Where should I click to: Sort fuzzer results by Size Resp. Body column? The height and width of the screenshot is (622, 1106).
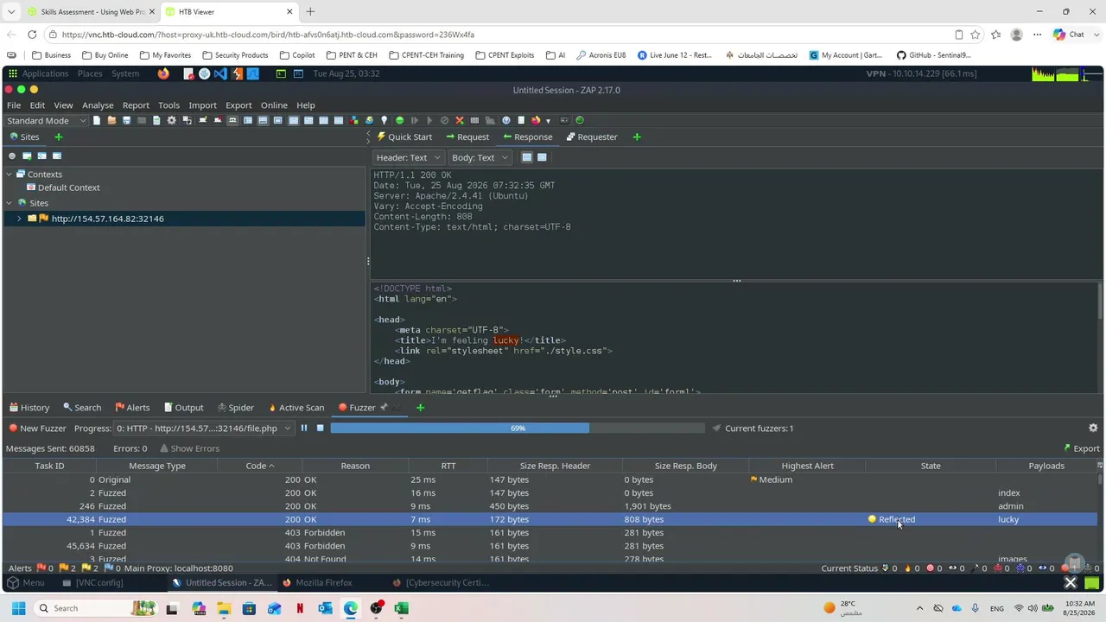point(686,466)
